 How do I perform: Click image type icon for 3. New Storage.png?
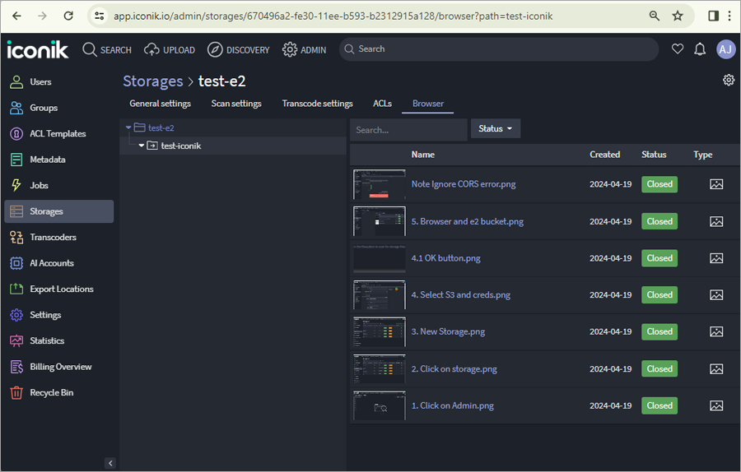716,331
